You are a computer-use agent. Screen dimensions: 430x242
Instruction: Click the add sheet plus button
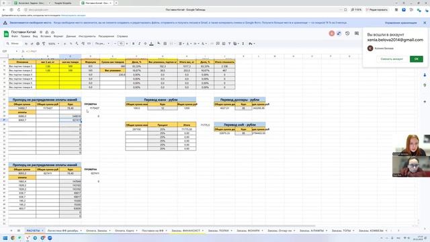pyautogui.click(x=11, y=231)
